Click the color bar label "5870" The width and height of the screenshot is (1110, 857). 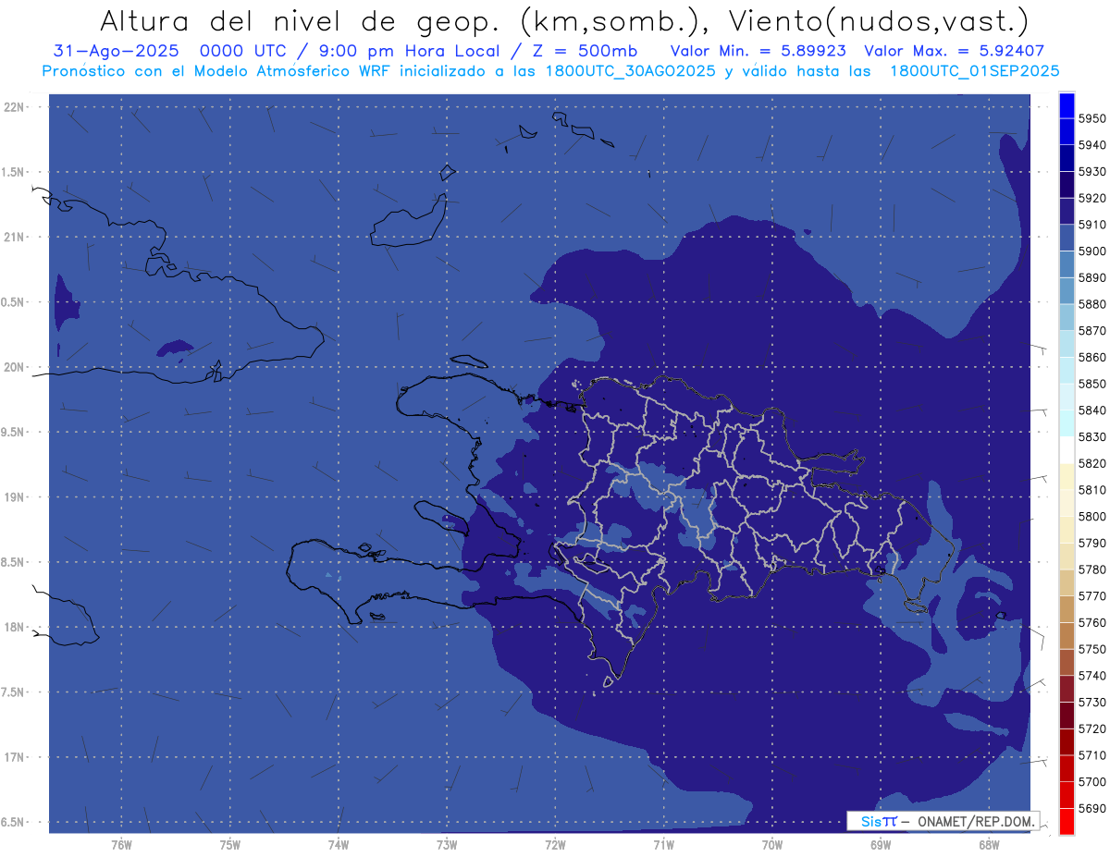[x=1091, y=331]
